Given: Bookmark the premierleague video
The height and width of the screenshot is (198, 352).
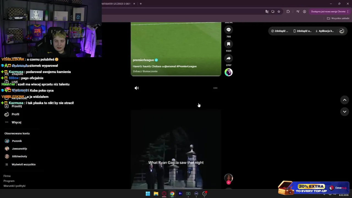Looking at the screenshot, I should coord(229,44).
